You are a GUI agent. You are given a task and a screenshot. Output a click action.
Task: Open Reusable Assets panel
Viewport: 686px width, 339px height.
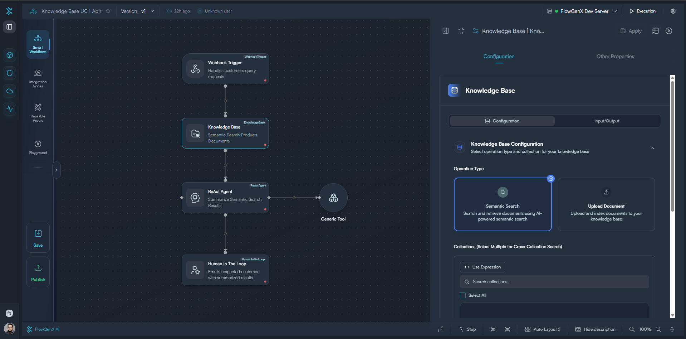click(x=38, y=113)
